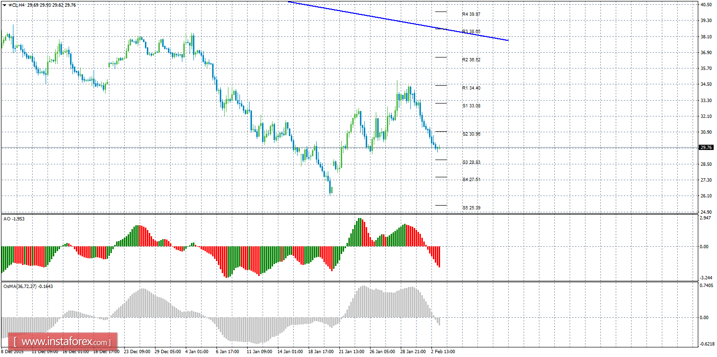Click the 36.90 price axis value
The width and height of the screenshot is (717, 357).
[x=706, y=52]
